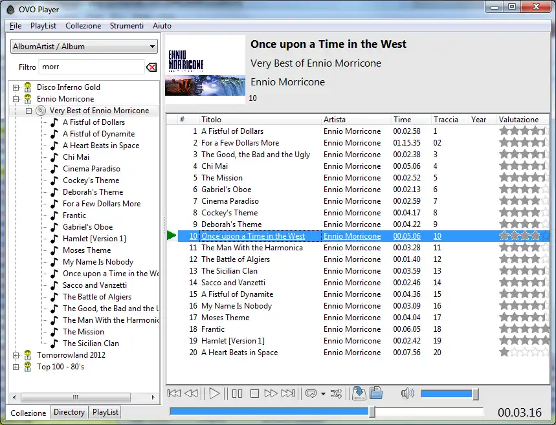Toggle the repeat mode icon
The width and height of the screenshot is (556, 425).
311,393
